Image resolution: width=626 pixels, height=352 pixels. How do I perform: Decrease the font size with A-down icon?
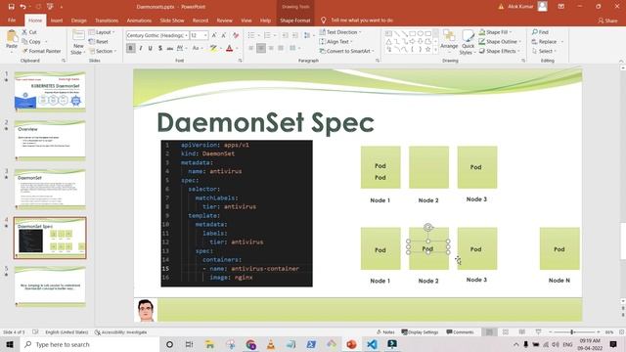click(224, 35)
